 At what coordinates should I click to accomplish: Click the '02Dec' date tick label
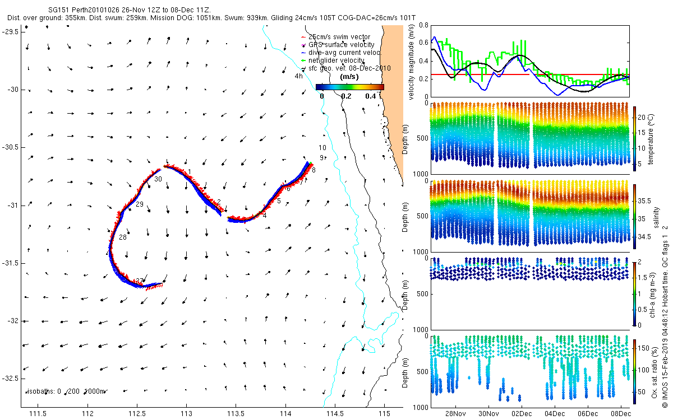[x=522, y=414]
